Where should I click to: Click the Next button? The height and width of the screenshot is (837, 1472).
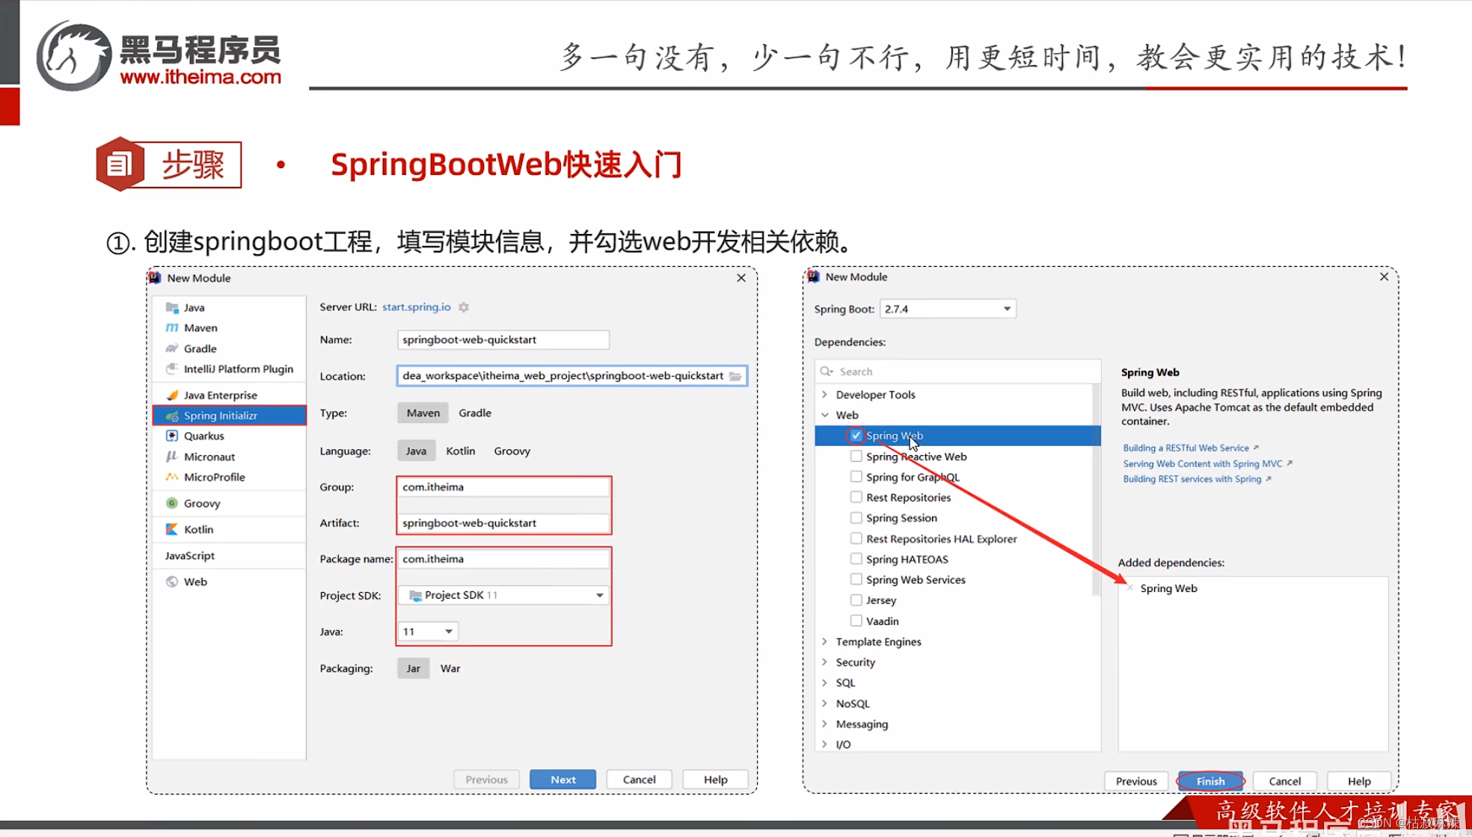click(x=562, y=779)
